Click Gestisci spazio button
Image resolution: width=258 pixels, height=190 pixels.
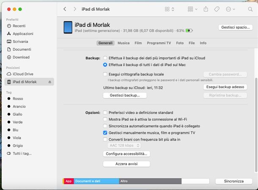coord(236,28)
